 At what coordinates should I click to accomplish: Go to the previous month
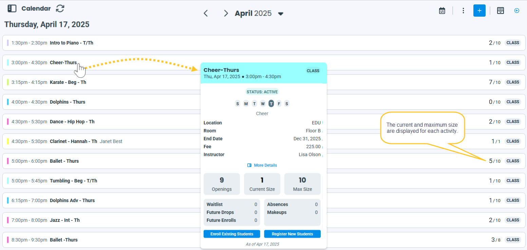click(206, 13)
